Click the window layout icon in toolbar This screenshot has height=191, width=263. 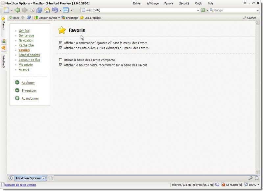click(x=65, y=10)
